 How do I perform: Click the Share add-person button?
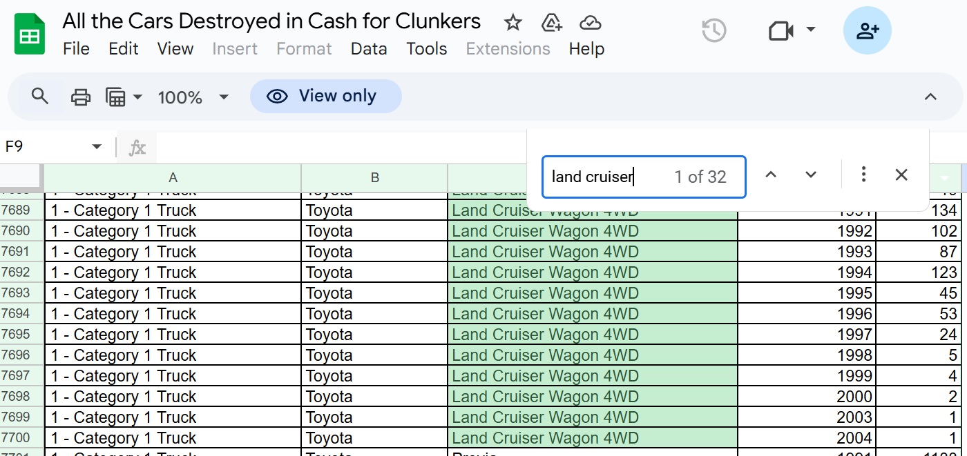(868, 31)
